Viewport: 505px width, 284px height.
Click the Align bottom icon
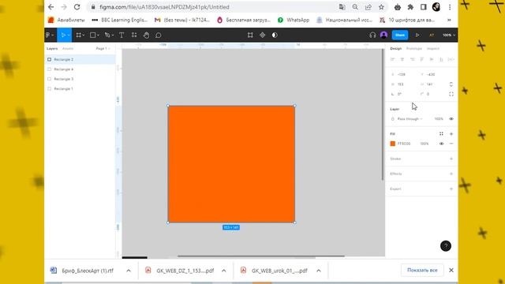[x=441, y=59]
